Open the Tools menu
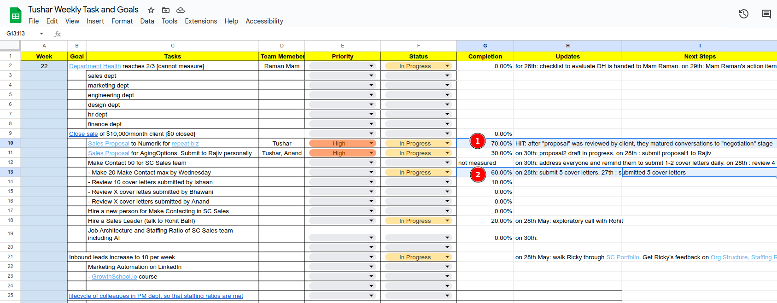The image size is (777, 303). [x=169, y=21]
